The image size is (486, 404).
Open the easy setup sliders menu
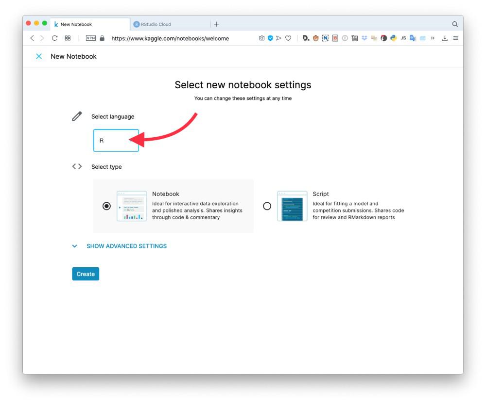pos(455,38)
